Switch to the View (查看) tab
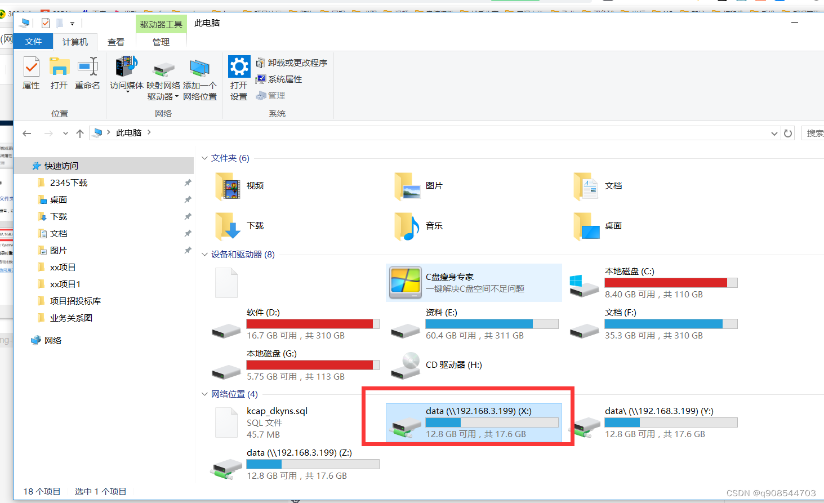This screenshot has height=503, width=824. 116,42
